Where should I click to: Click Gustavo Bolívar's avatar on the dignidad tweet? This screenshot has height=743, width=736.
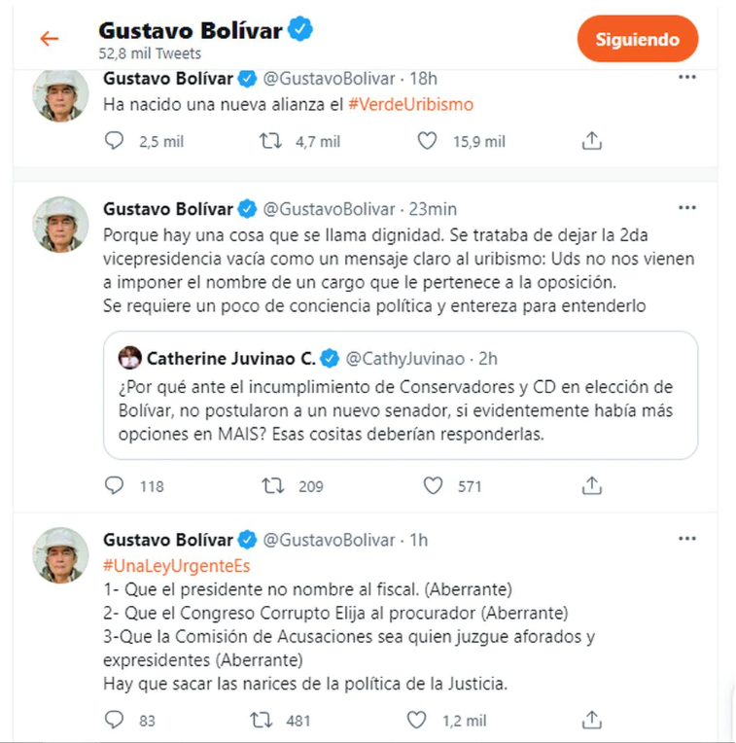(x=61, y=225)
